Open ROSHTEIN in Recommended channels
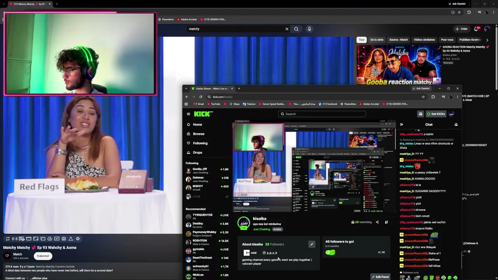The height and width of the screenshot is (280, 498). tap(207, 241)
